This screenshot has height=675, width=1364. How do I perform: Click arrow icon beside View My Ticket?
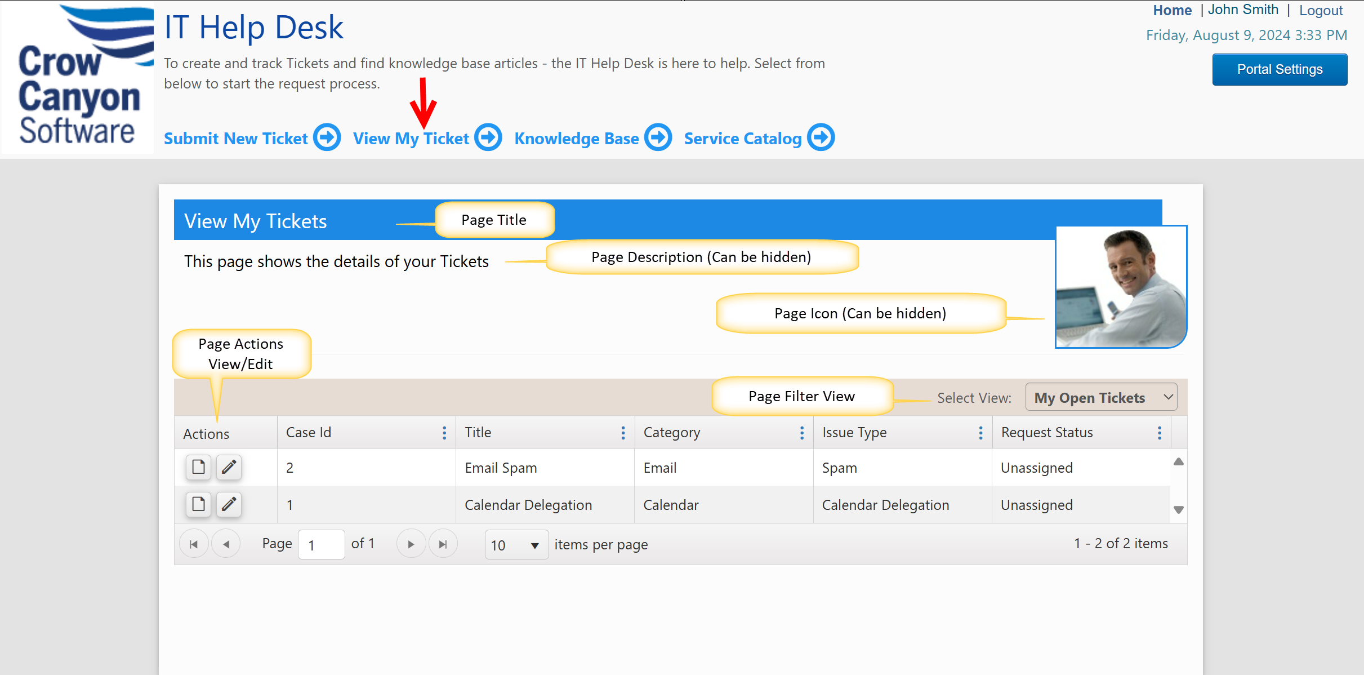(x=488, y=137)
